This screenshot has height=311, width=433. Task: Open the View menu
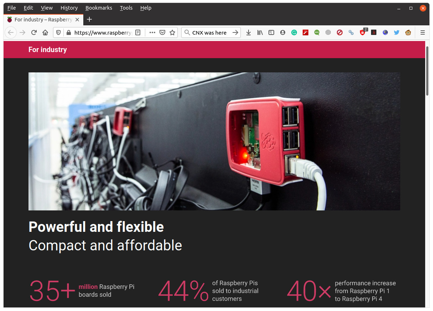tap(47, 8)
